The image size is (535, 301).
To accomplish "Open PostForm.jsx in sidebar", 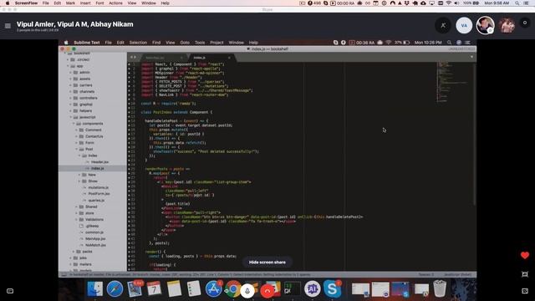I will (99, 194).
